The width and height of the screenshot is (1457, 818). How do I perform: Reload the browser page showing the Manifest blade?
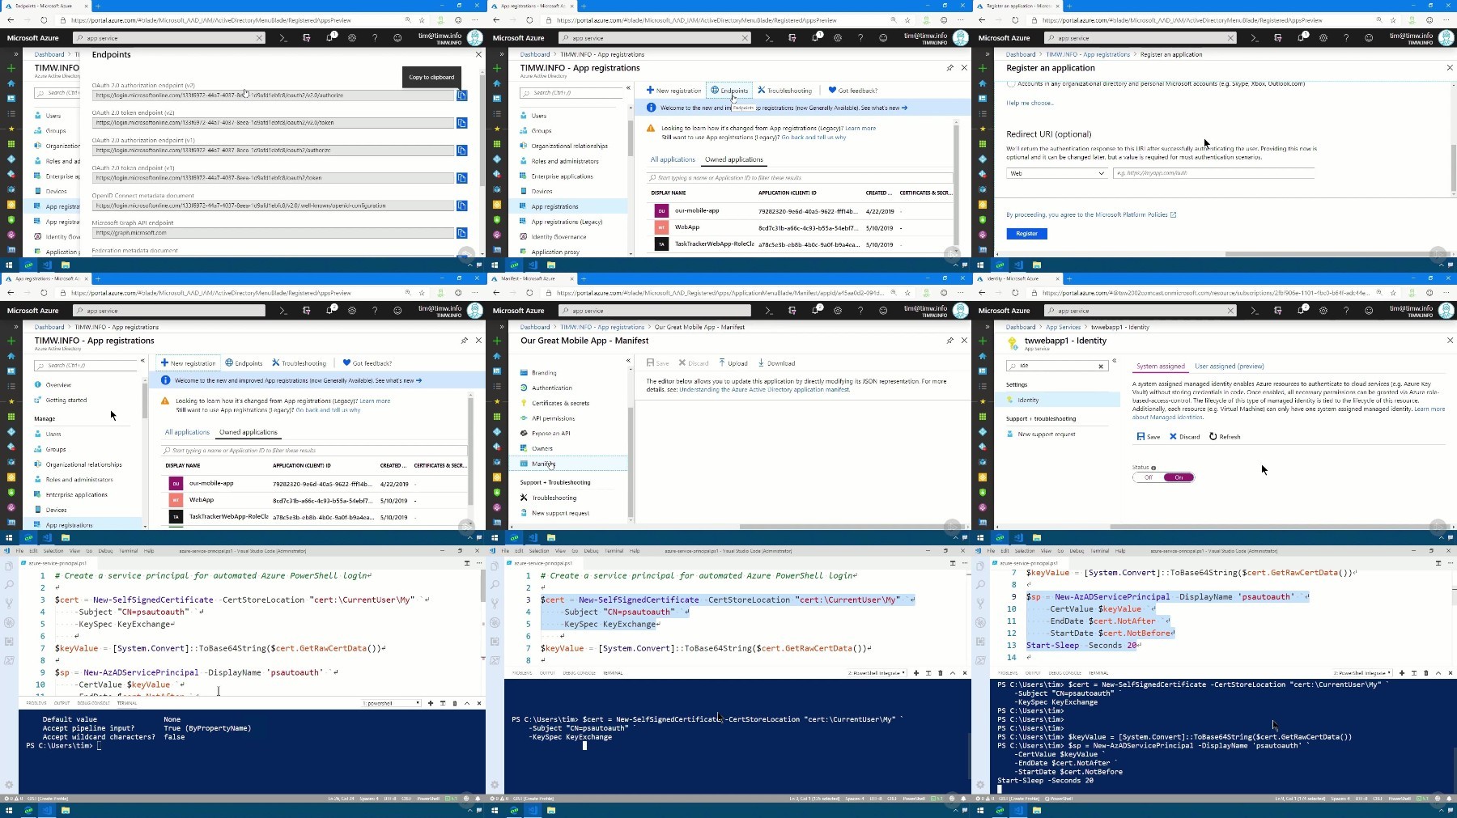pos(529,293)
